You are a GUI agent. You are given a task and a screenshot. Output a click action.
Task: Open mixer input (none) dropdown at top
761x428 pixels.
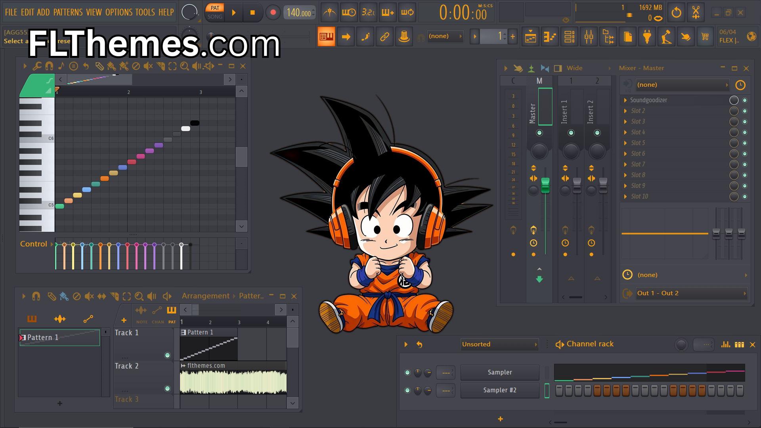pyautogui.click(x=683, y=85)
